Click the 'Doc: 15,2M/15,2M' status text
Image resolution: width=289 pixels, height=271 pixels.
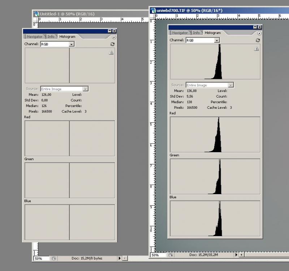[x=204, y=255]
